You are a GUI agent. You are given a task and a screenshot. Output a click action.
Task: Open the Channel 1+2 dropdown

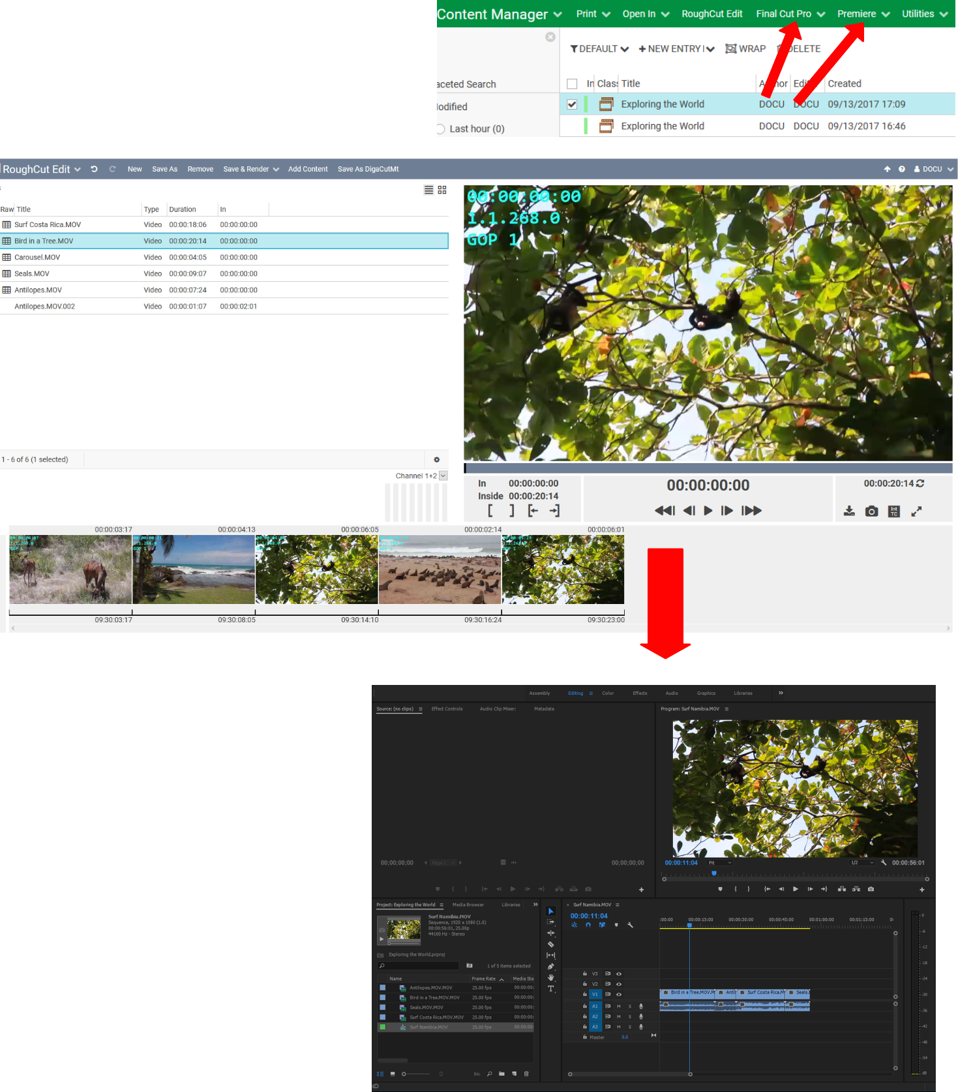tap(443, 476)
